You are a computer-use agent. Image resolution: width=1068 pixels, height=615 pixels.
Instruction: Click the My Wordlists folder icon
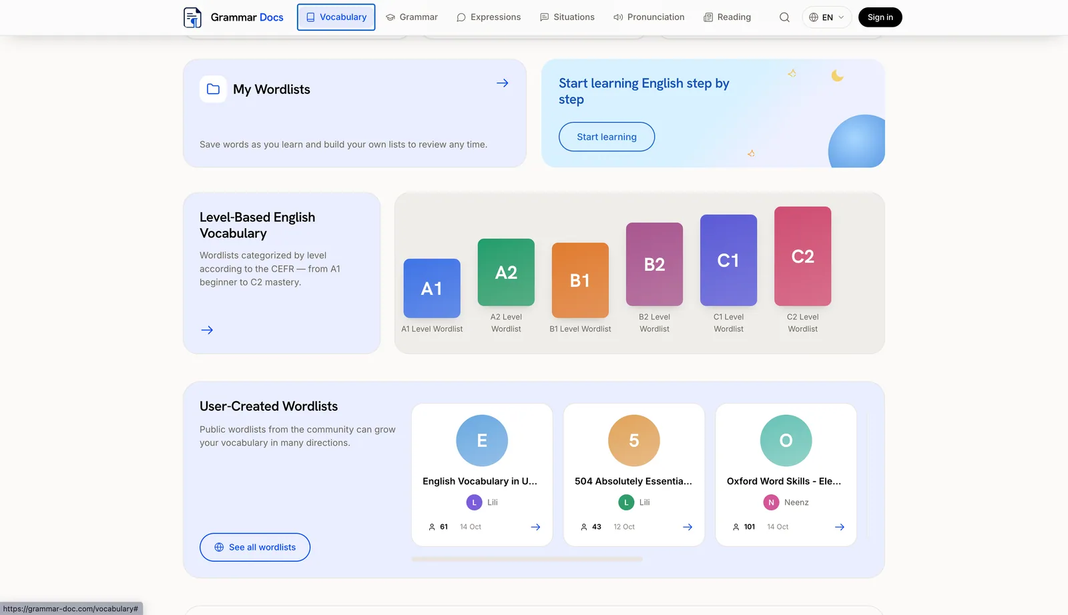coord(213,89)
